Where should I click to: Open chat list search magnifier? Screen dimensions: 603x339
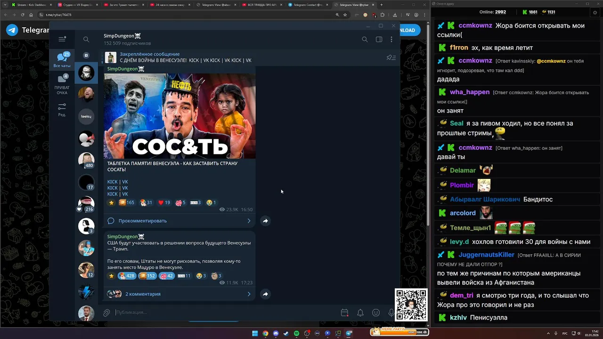point(86,40)
